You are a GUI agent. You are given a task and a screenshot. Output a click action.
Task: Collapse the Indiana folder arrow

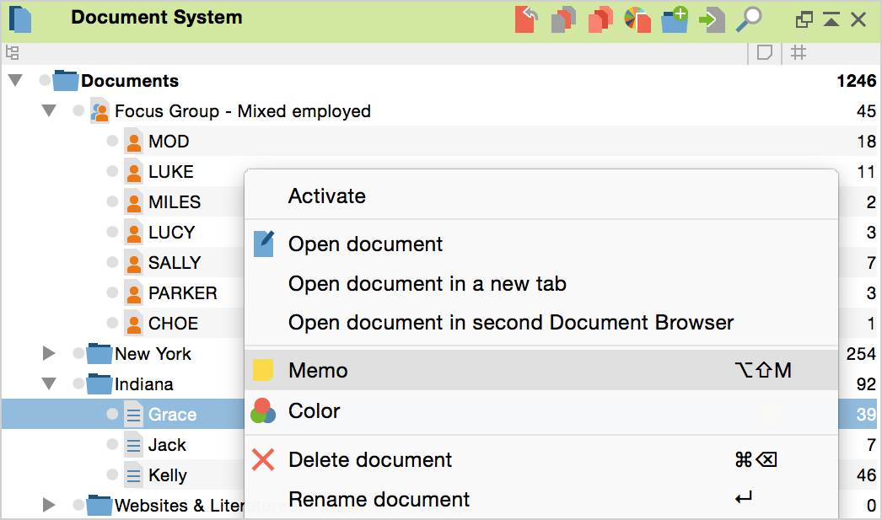49,384
